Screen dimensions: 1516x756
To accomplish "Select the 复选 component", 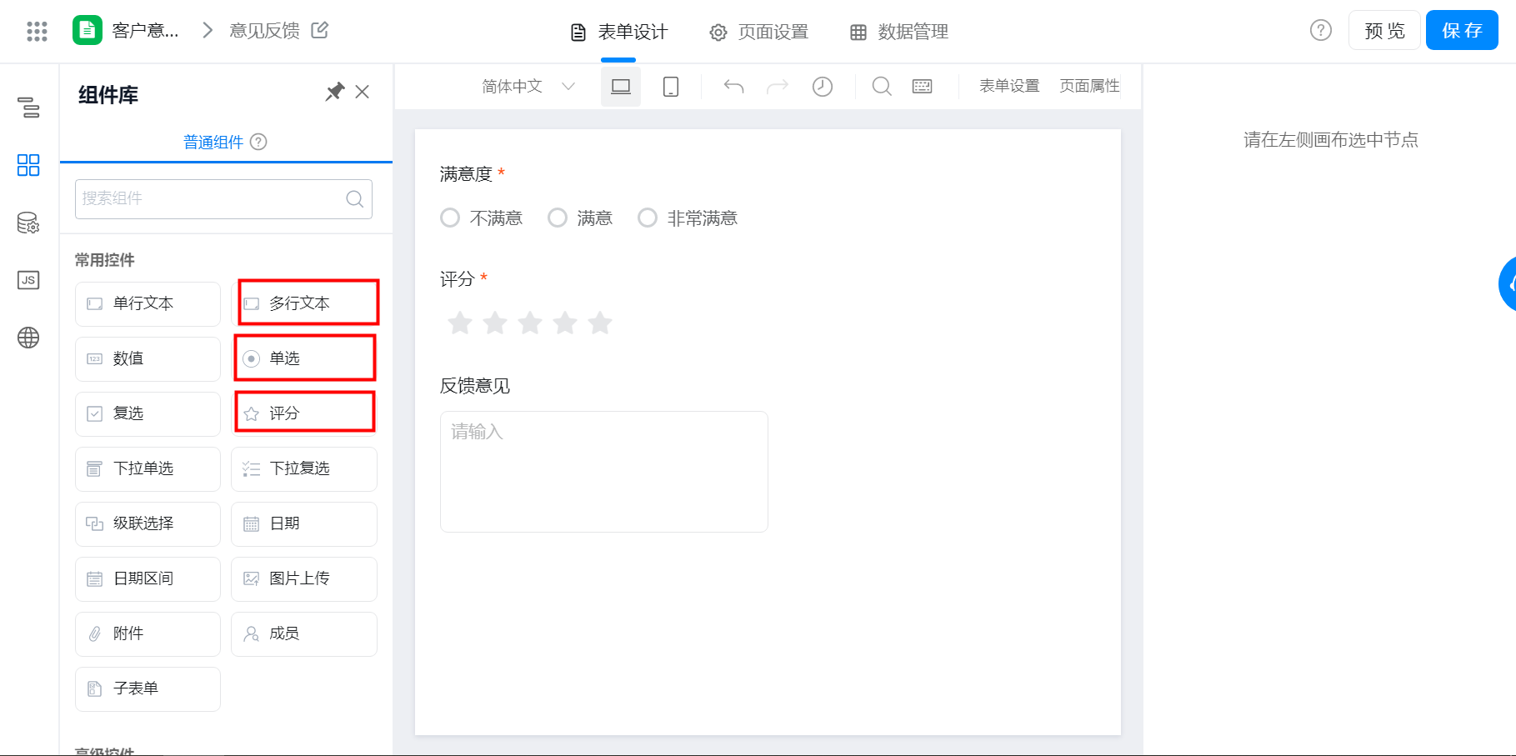I will (x=148, y=413).
